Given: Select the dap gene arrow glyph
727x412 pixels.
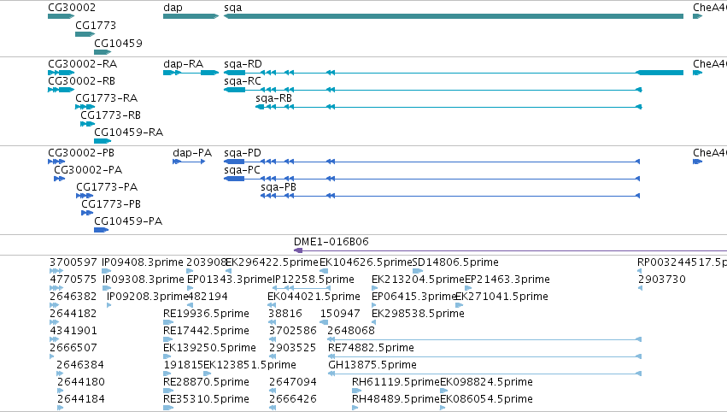Looking at the screenshot, I should [x=191, y=16].
